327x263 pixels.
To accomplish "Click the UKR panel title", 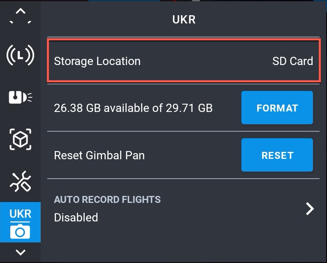I will pos(184,19).
